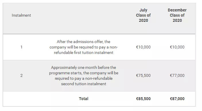
Task: Select the €87,000 December total
Action: pos(177,99)
